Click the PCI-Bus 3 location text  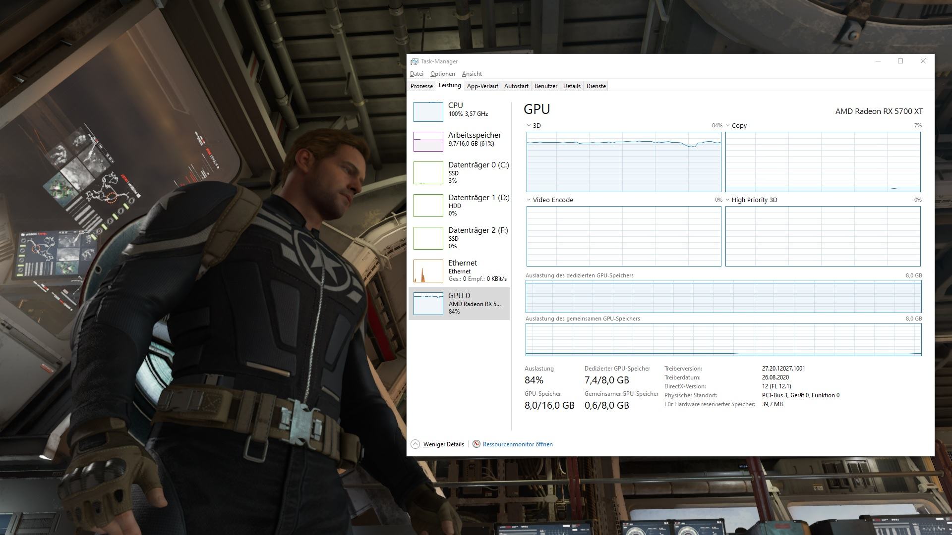click(x=801, y=395)
